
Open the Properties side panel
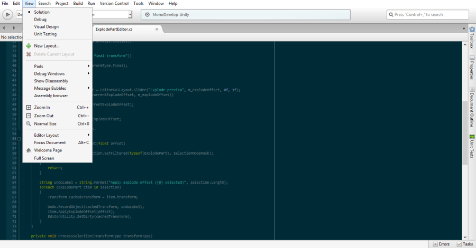[x=471, y=69]
